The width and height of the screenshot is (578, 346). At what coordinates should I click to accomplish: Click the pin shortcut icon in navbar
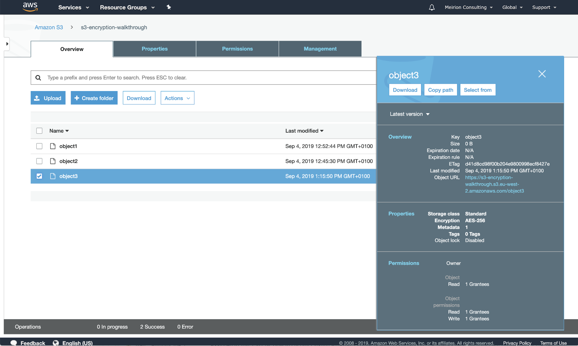click(x=169, y=7)
